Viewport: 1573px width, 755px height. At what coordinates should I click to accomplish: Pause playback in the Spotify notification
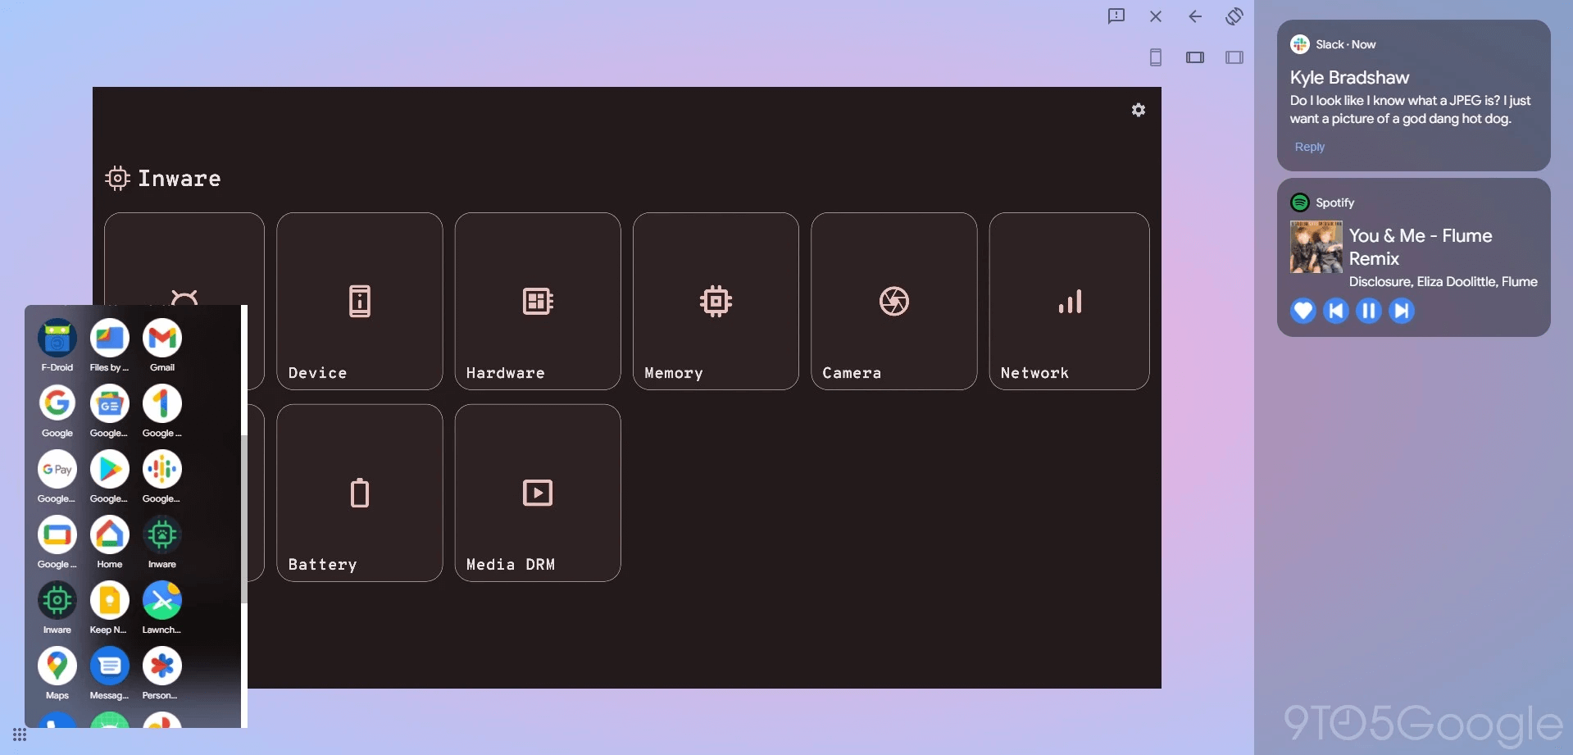click(x=1369, y=311)
